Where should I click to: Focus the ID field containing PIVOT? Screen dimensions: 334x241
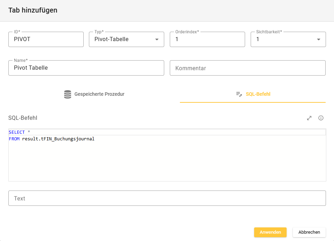click(x=46, y=39)
